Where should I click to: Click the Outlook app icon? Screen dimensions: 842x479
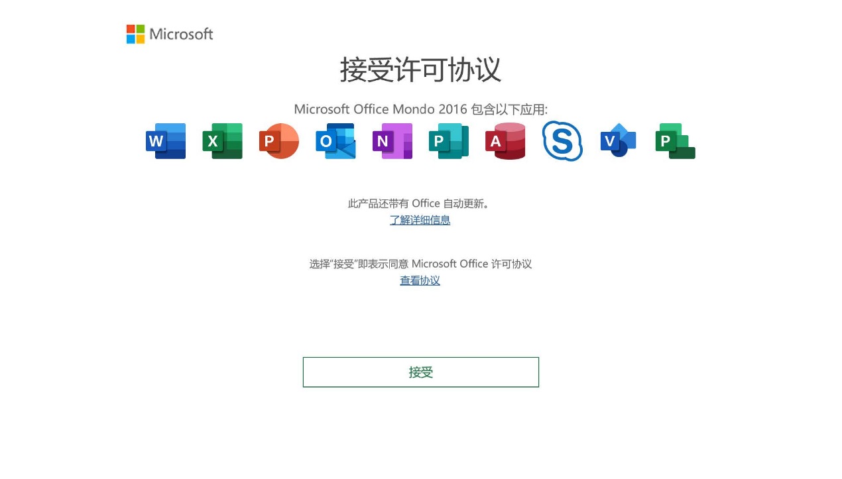coord(335,141)
